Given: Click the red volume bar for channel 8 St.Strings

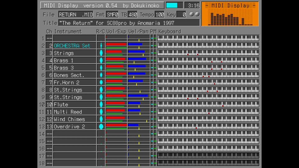Looking at the screenshot, I should (115, 88).
